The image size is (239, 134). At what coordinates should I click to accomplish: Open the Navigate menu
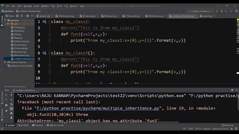coord(28,6)
